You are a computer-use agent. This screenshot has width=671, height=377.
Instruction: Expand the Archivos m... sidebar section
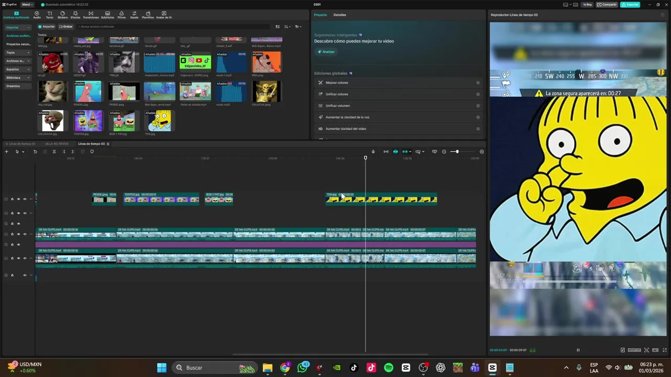click(28, 61)
